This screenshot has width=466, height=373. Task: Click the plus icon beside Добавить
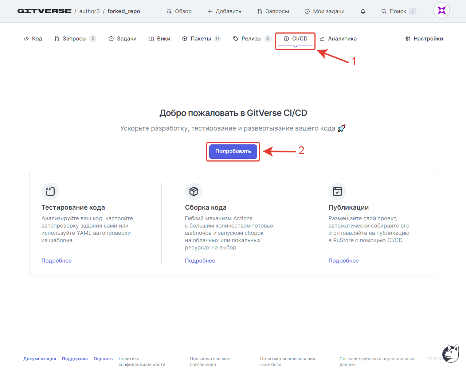210,11
